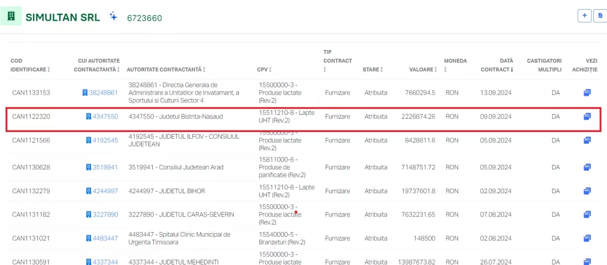Open acquisition details for CAN1131182
This screenshot has height=265, width=607.
click(587, 214)
